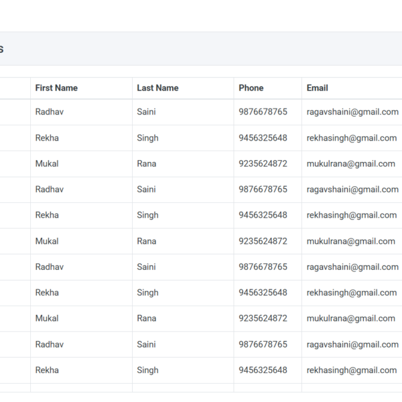Image resolution: width=402 pixels, height=402 pixels.
Task: Select last name Singh in the fifth row
Action: click(147, 215)
